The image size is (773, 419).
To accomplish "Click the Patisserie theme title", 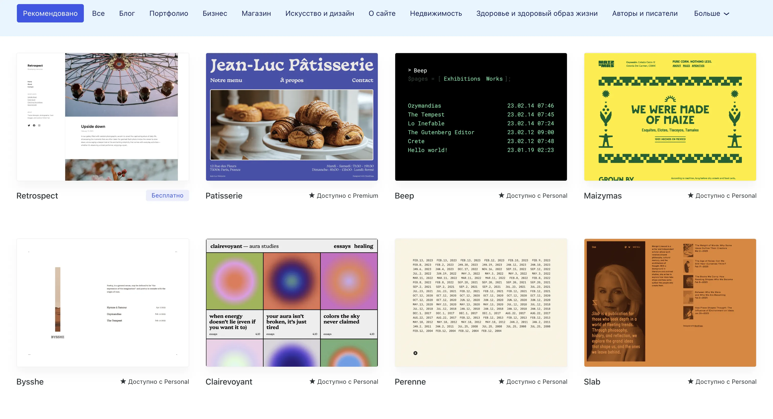I will tap(224, 195).
